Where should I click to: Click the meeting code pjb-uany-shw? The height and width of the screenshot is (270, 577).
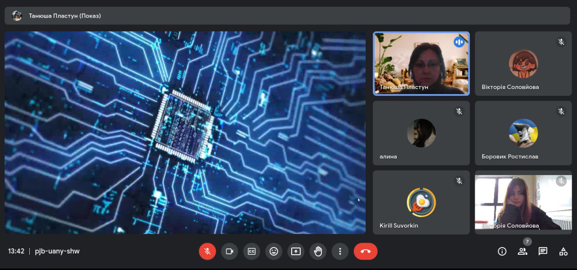click(57, 251)
